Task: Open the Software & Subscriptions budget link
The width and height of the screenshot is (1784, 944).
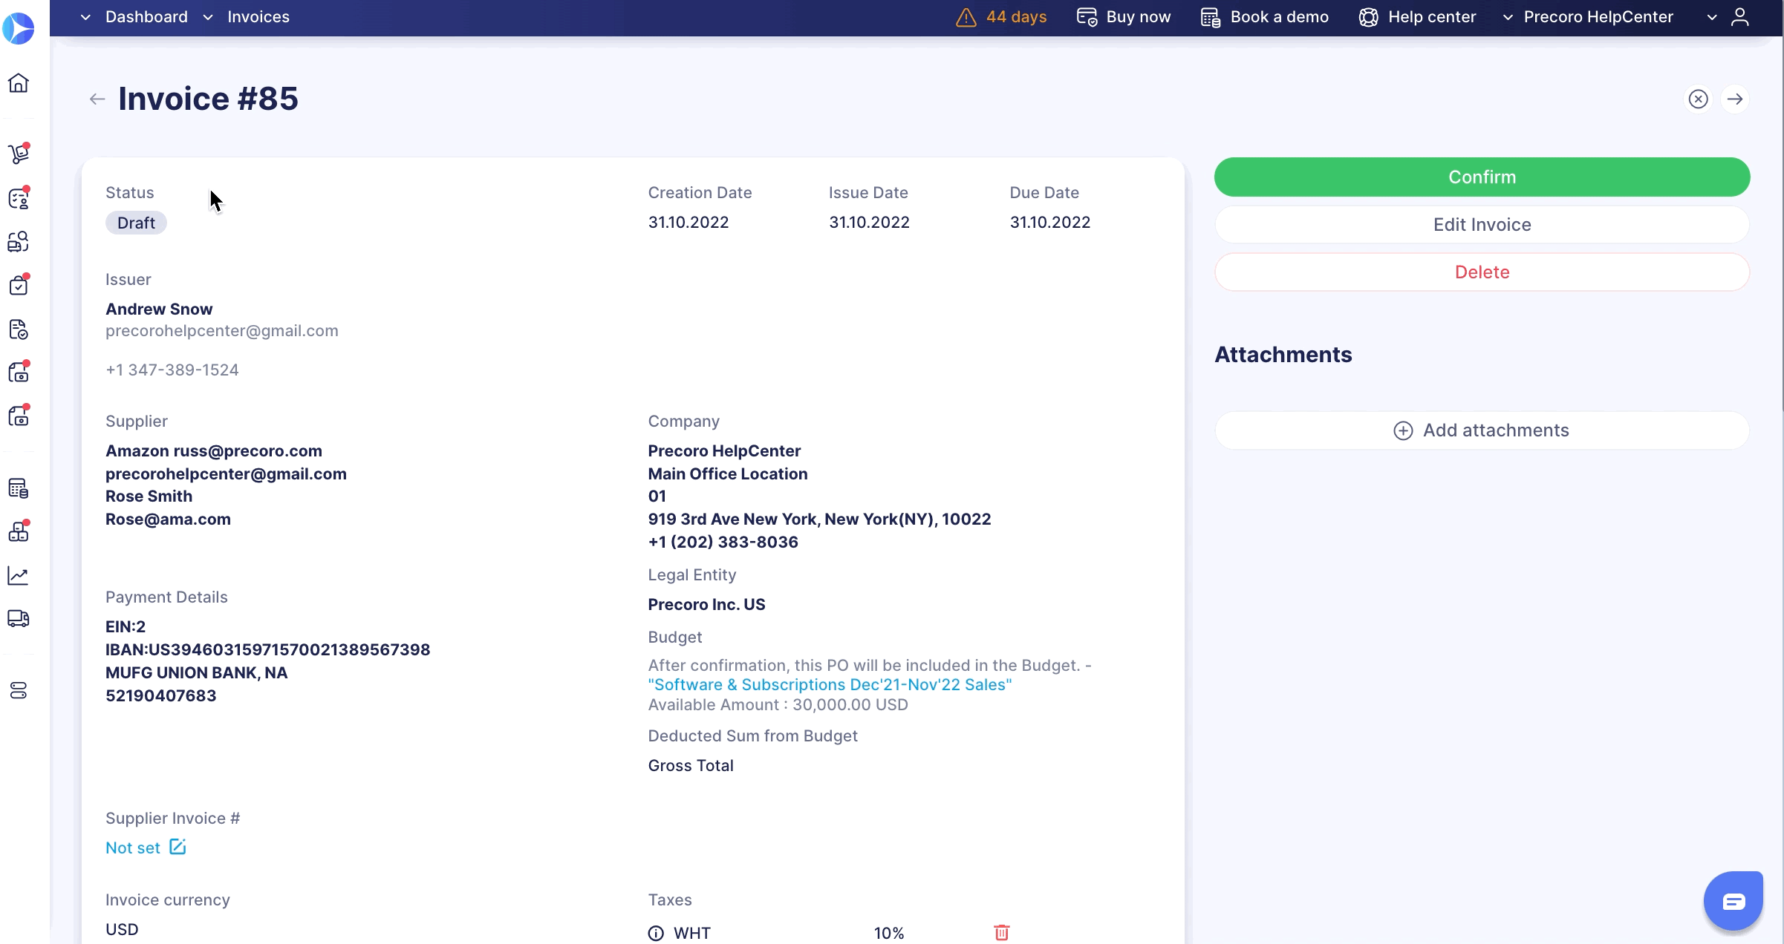Action: pyautogui.click(x=830, y=684)
